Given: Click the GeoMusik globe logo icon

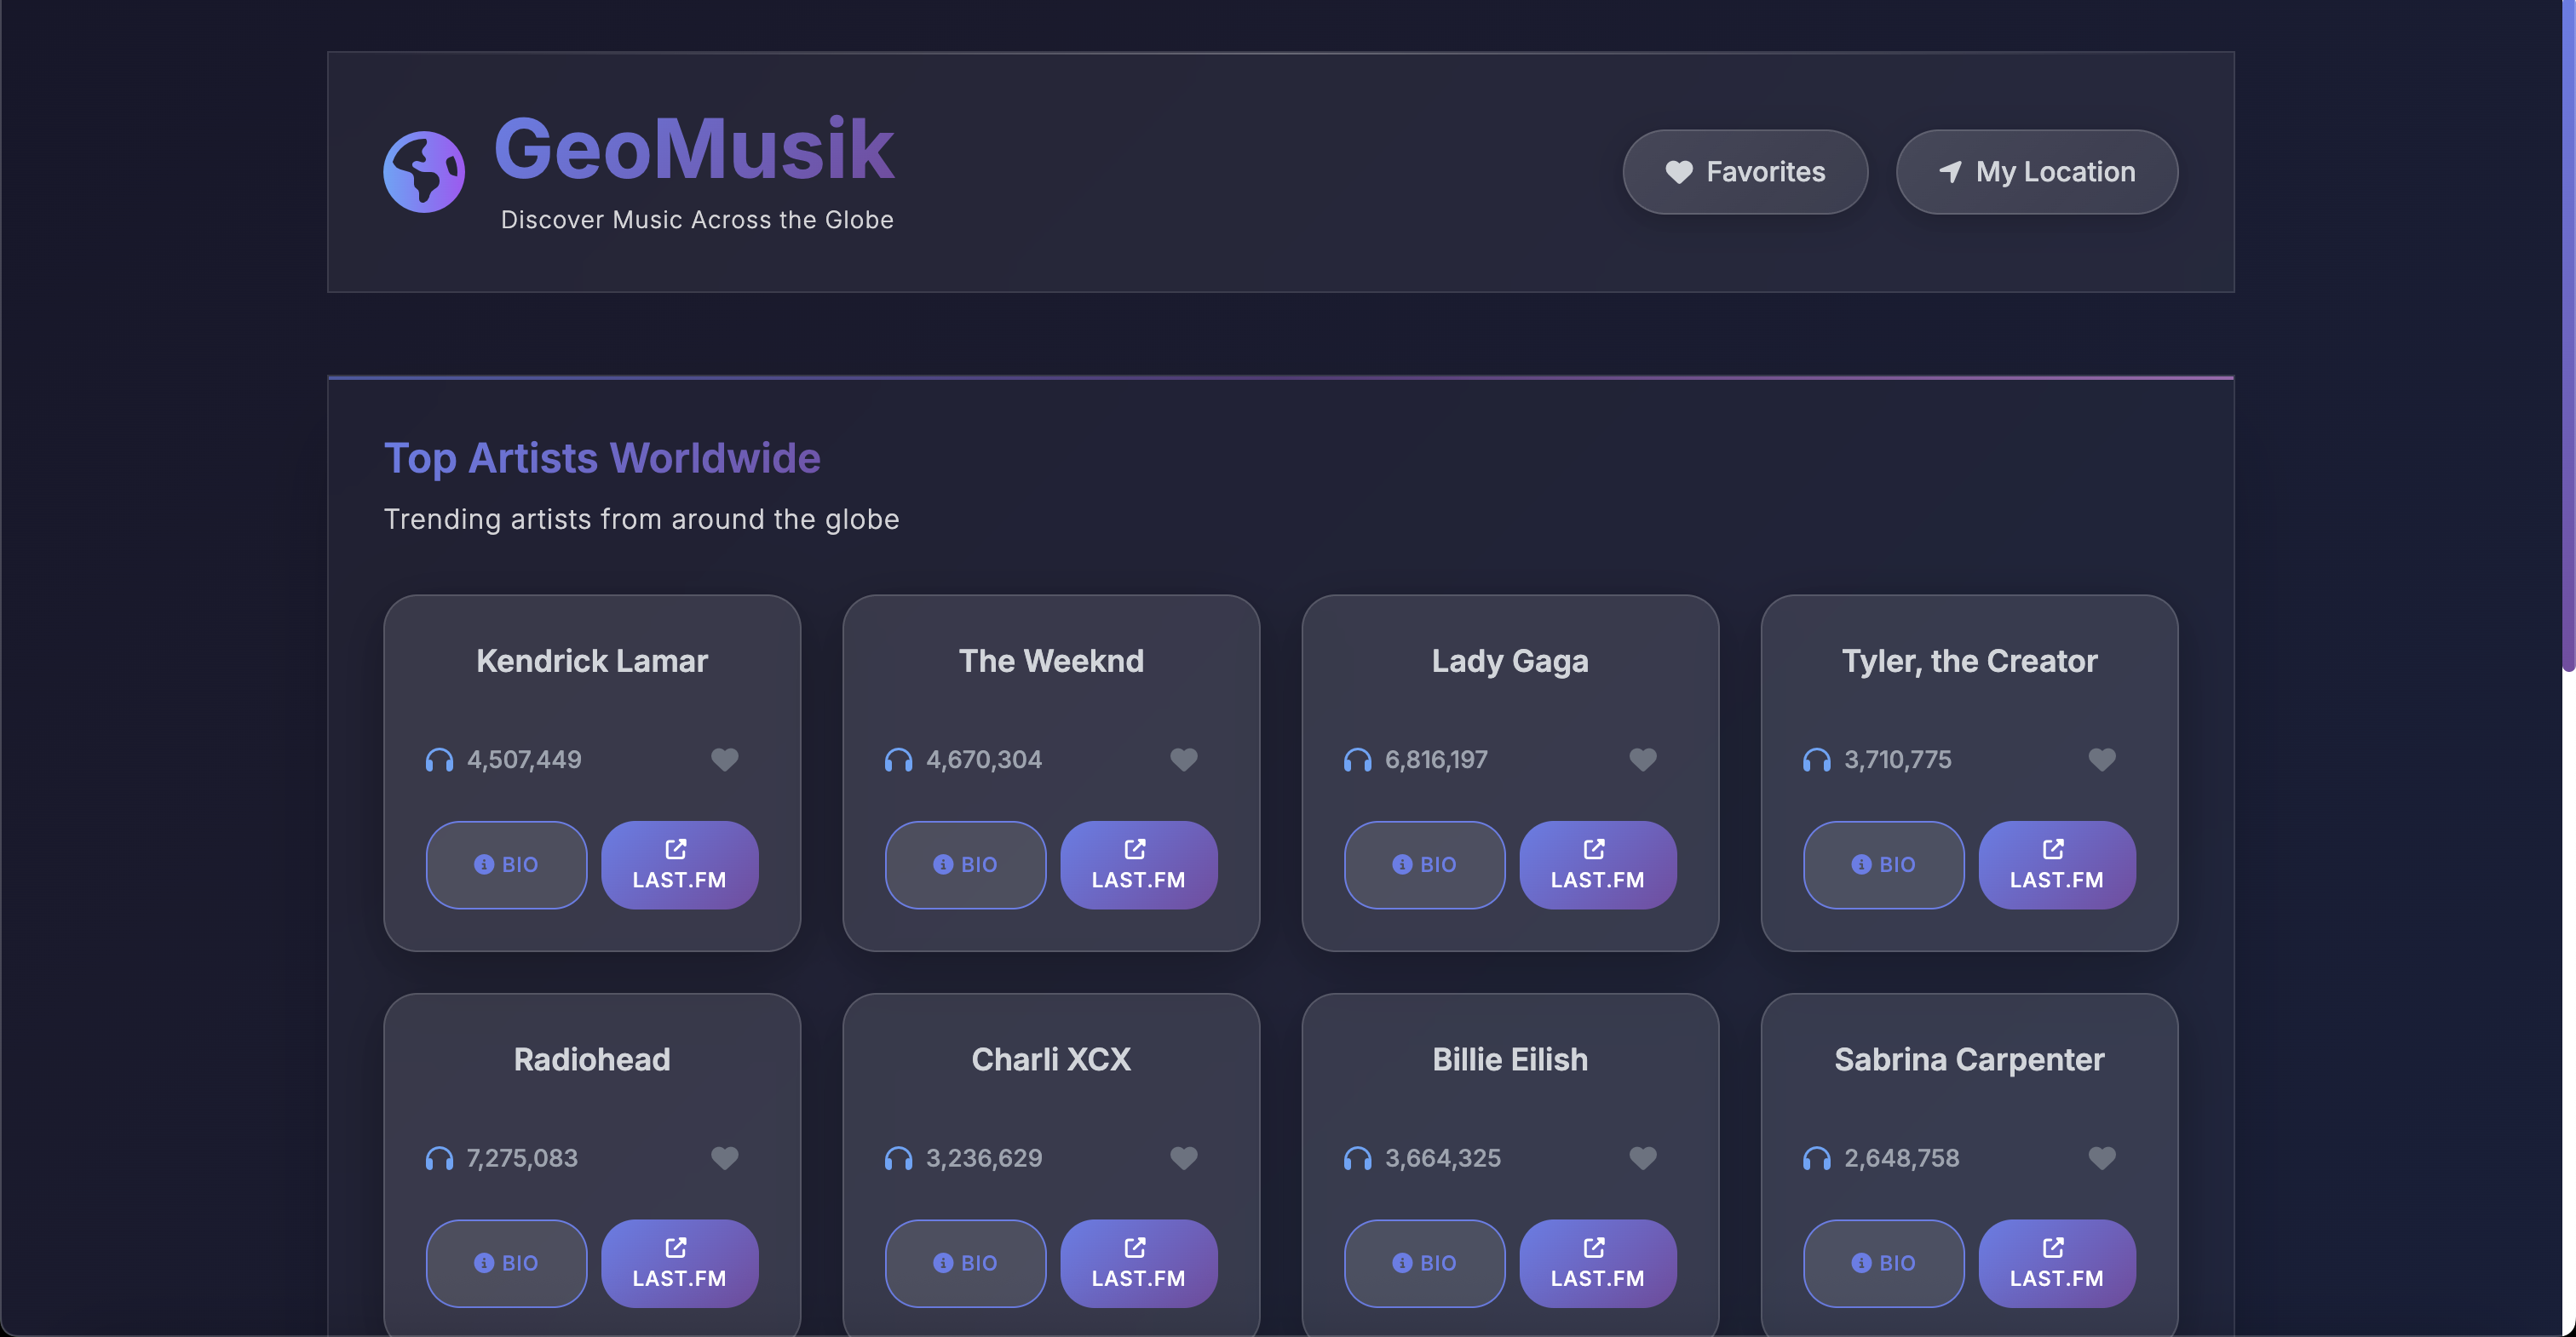Looking at the screenshot, I should [424, 172].
